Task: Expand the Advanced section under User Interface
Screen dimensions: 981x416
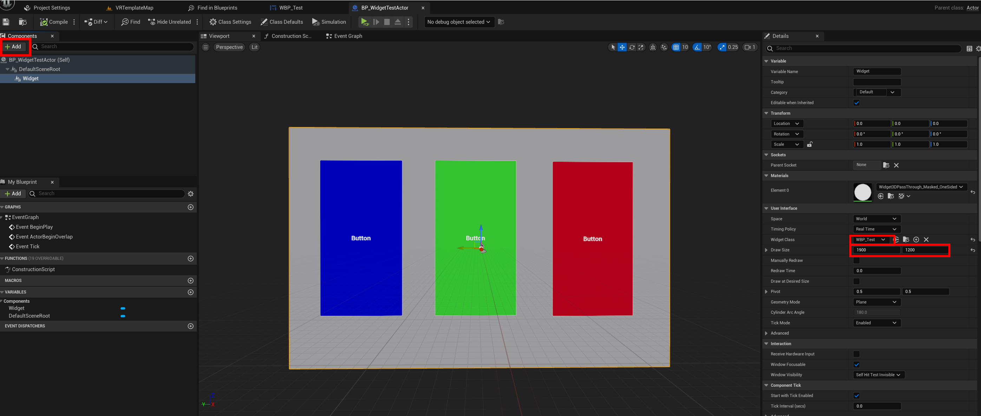Action: click(766, 333)
